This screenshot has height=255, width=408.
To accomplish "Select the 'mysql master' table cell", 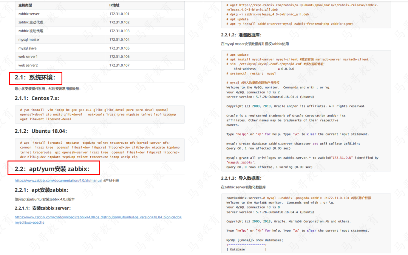I will pyautogui.click(x=60, y=40).
